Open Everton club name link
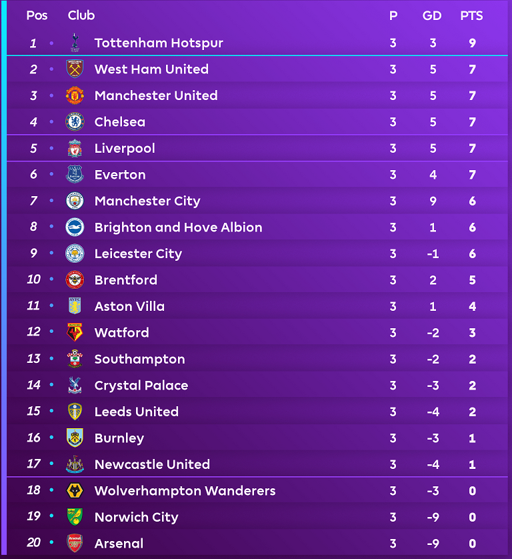This screenshot has height=559, width=512. 120,175
